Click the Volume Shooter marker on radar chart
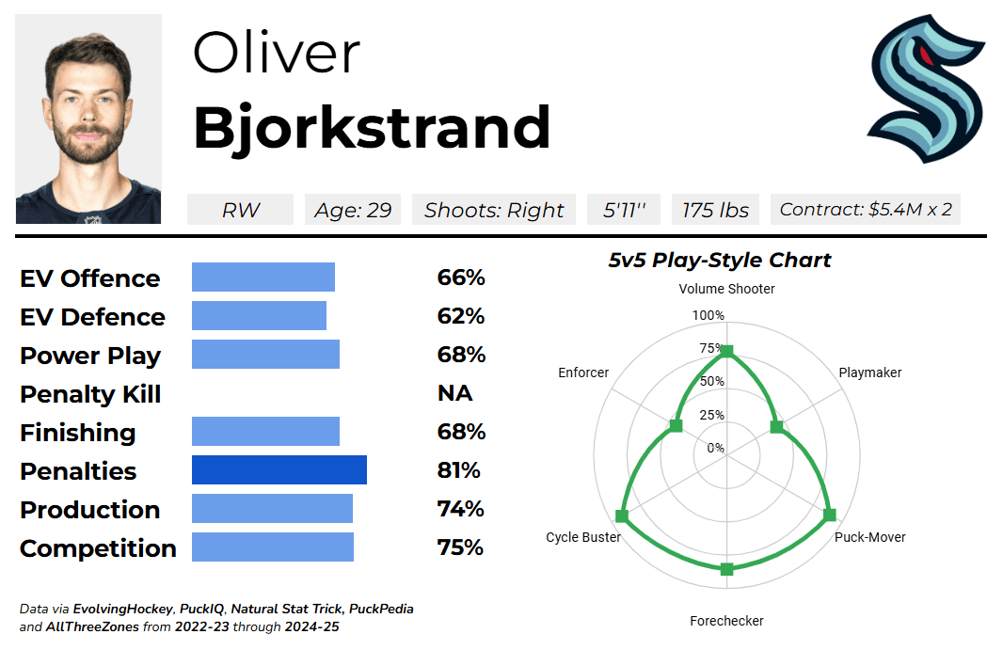1003x650 pixels. click(x=726, y=352)
